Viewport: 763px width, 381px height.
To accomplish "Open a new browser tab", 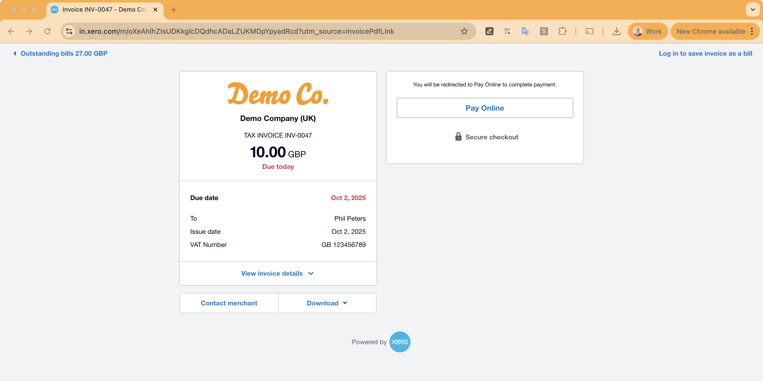I will click(x=174, y=10).
